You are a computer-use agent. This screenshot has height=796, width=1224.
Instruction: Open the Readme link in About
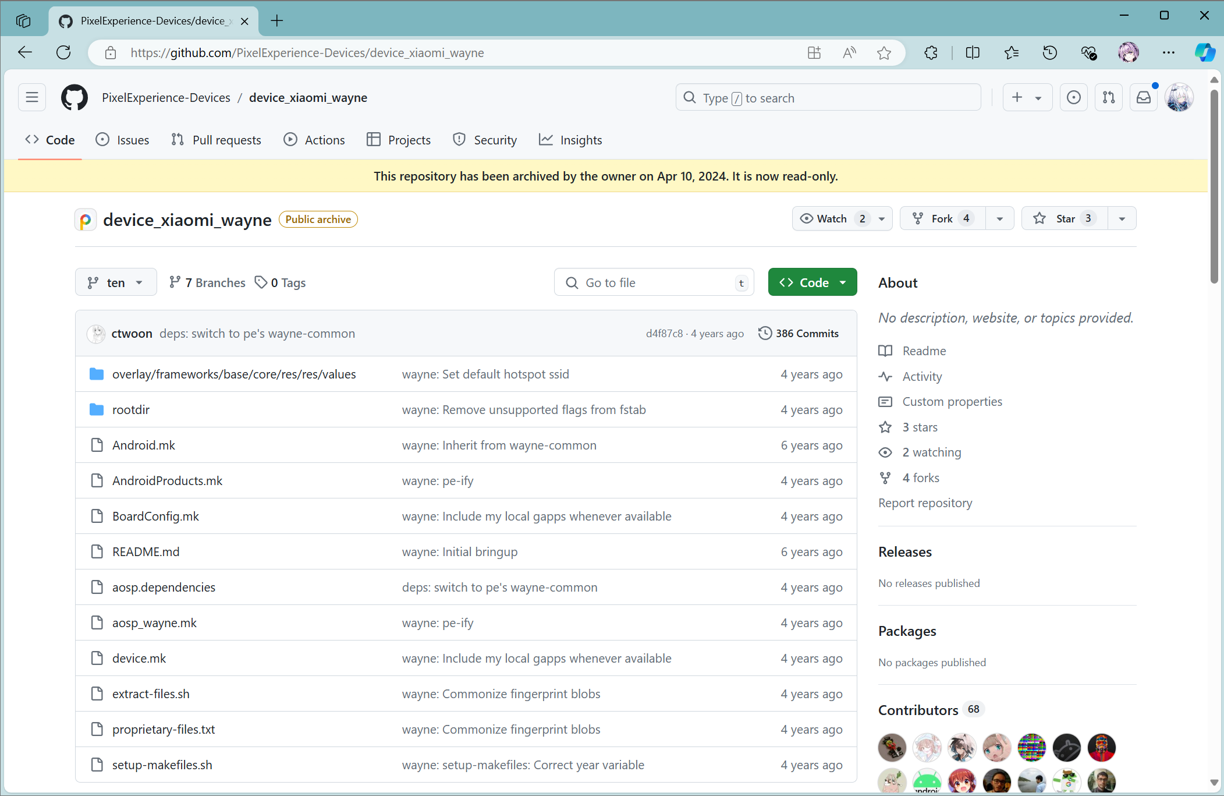point(924,351)
